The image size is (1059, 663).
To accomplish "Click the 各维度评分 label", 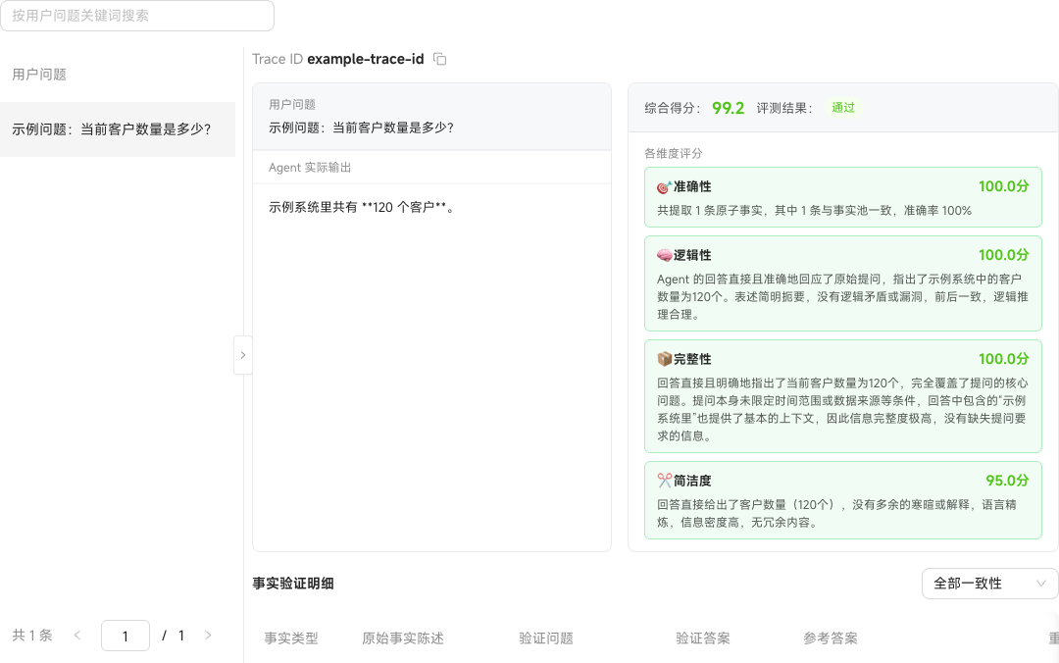I will click(x=674, y=153).
